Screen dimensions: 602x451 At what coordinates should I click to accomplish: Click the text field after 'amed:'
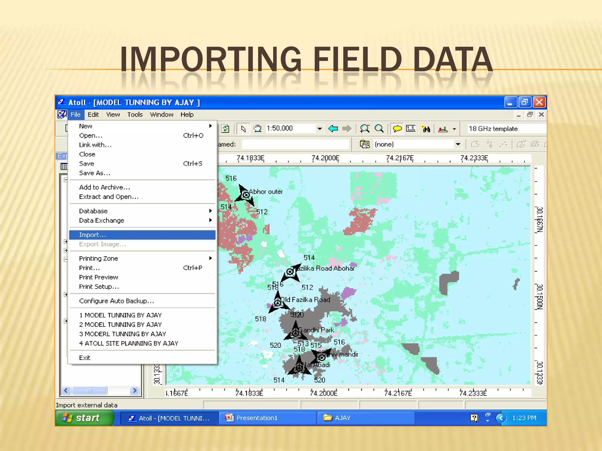coord(295,144)
